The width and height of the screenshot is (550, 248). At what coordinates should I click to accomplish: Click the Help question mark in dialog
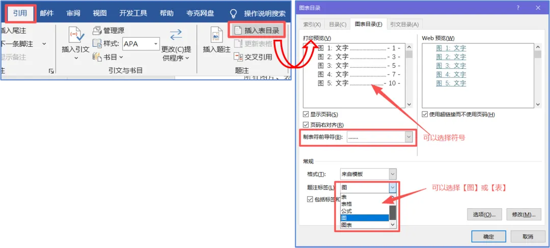pyautogui.click(x=518, y=7)
